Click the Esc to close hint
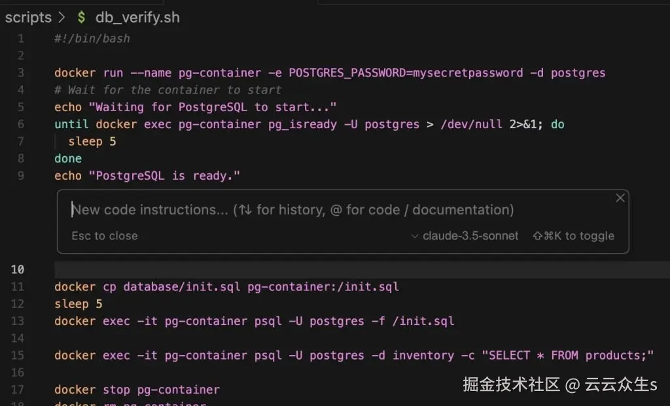 pos(105,236)
